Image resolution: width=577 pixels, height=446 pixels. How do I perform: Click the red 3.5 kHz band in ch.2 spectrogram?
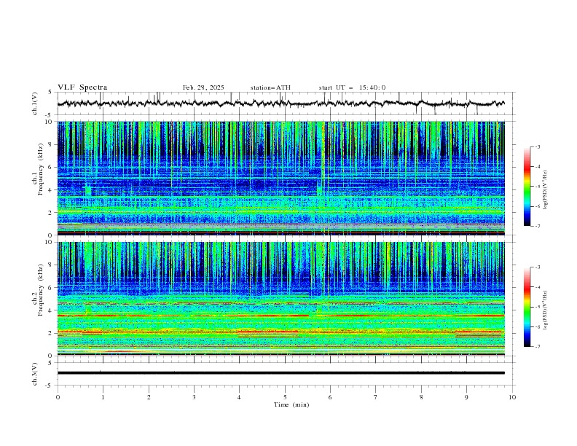[x=280, y=316]
